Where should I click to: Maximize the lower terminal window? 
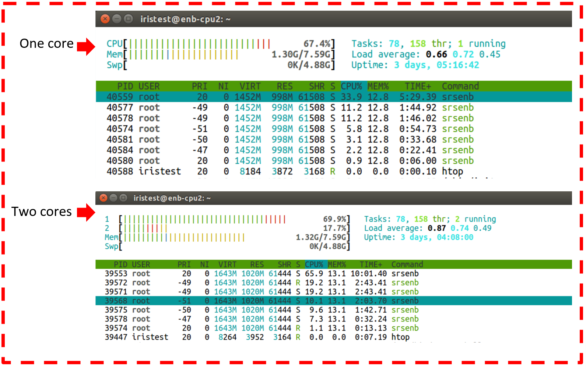[x=123, y=198]
